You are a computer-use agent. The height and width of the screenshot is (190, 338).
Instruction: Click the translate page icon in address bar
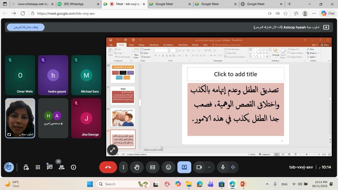[x=278, y=13]
